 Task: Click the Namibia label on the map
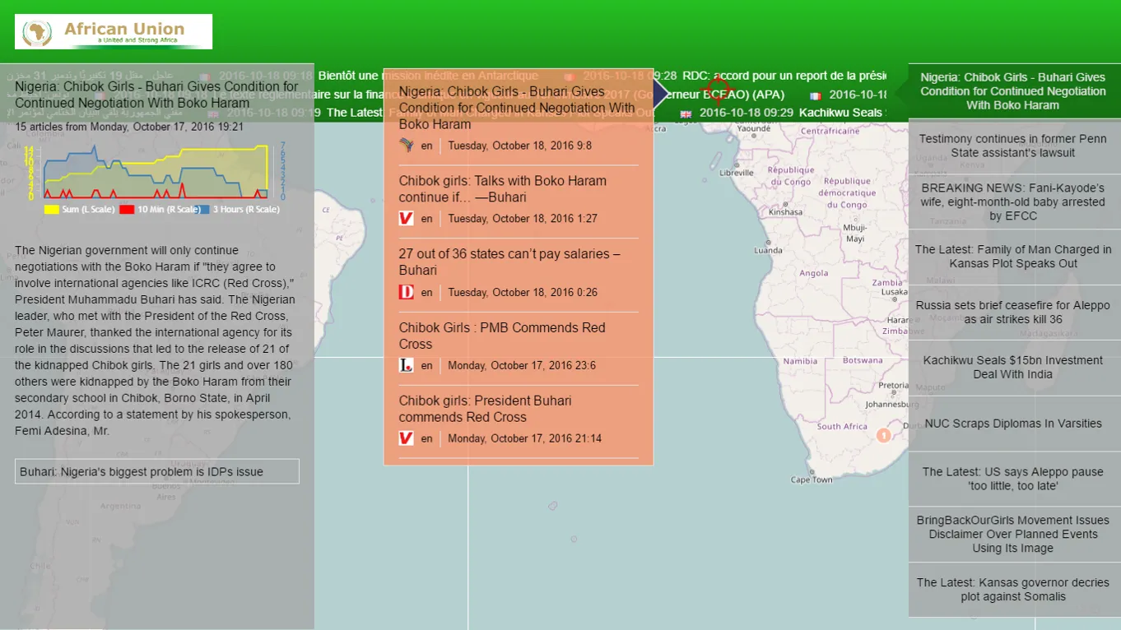[x=801, y=361]
